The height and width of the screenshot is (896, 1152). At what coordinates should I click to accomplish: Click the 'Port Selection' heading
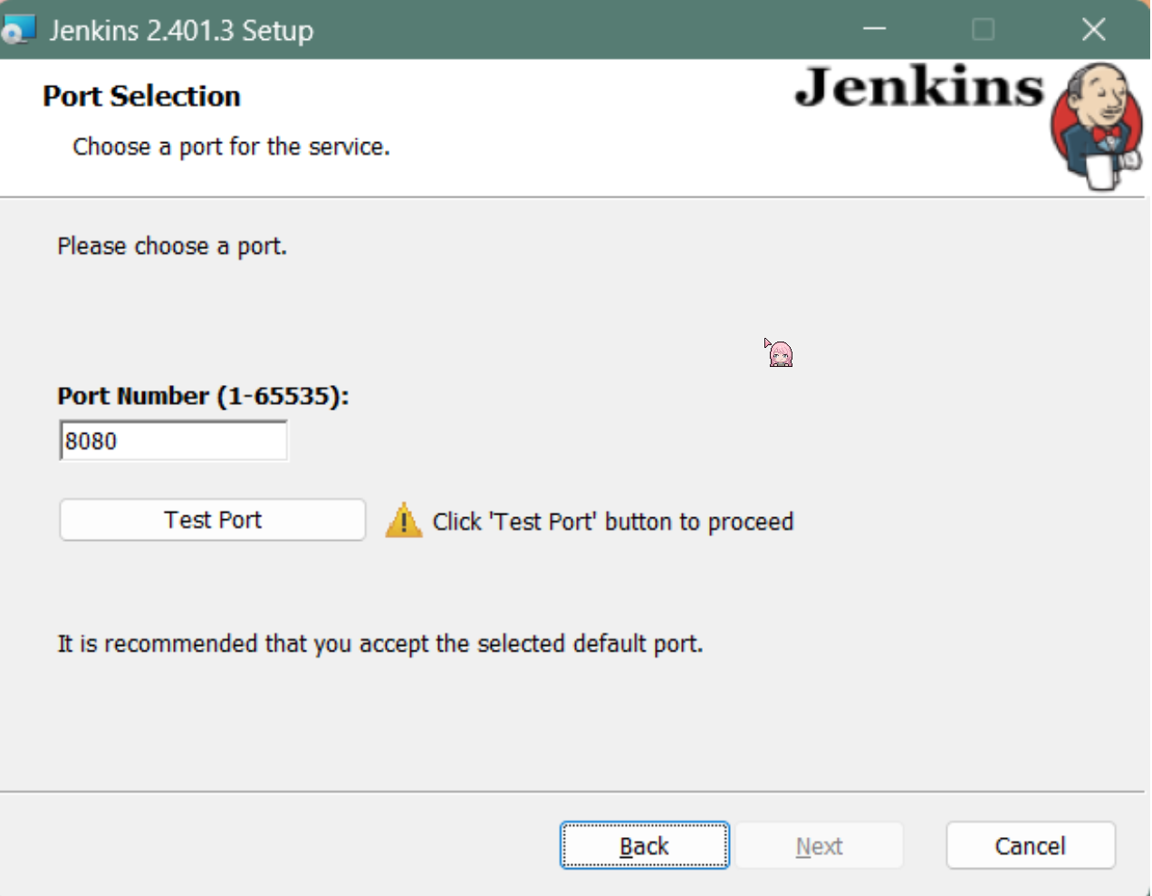click(142, 96)
